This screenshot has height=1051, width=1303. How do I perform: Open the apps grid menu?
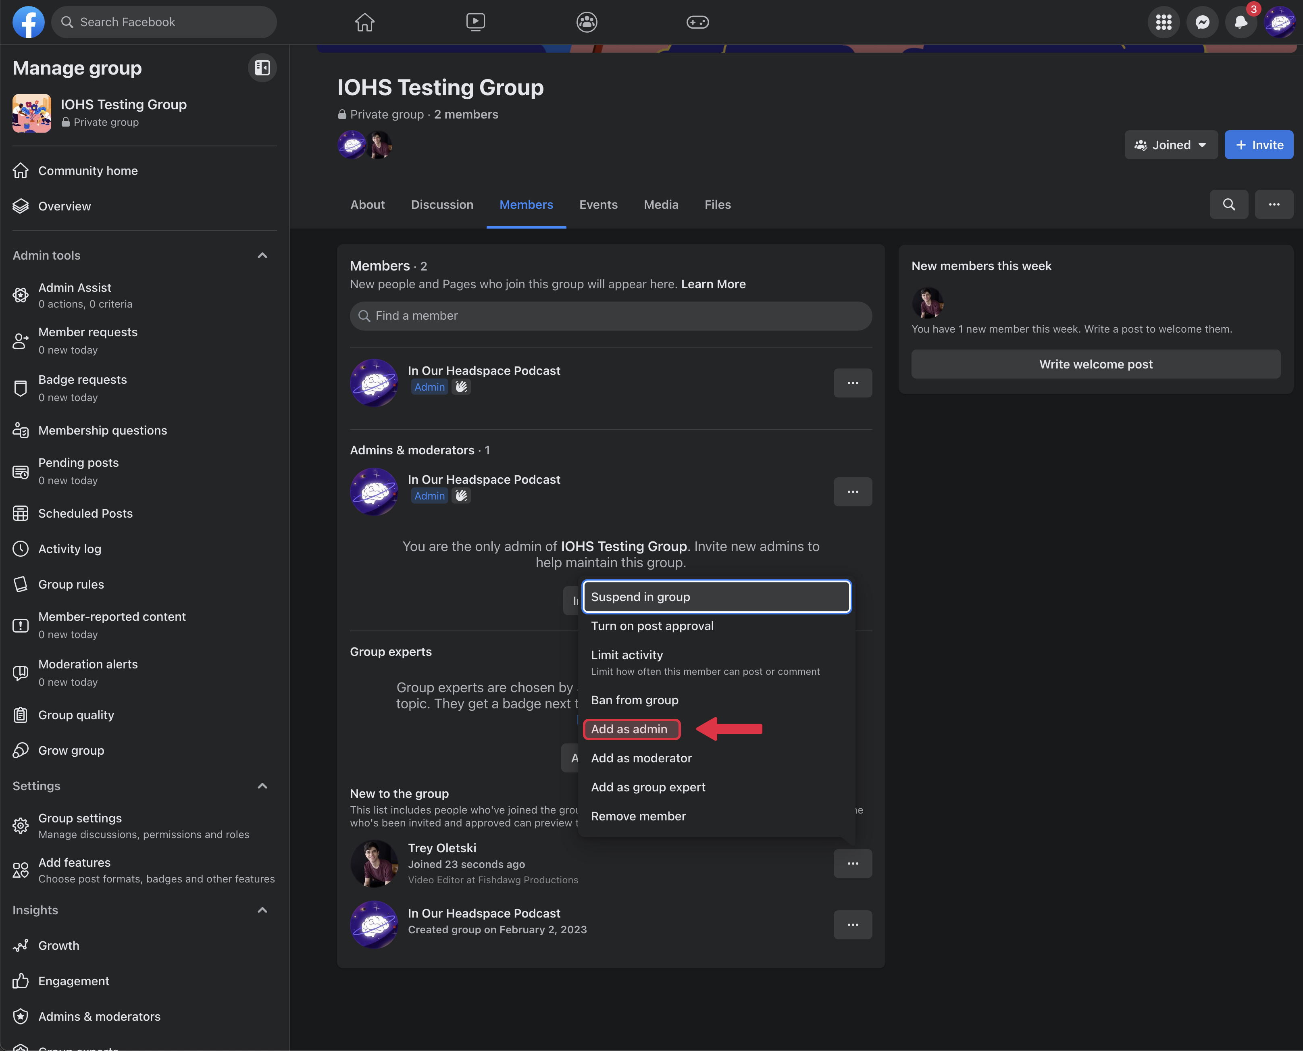pyautogui.click(x=1163, y=23)
